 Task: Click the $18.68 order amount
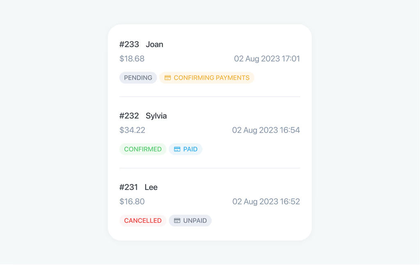pyautogui.click(x=132, y=59)
